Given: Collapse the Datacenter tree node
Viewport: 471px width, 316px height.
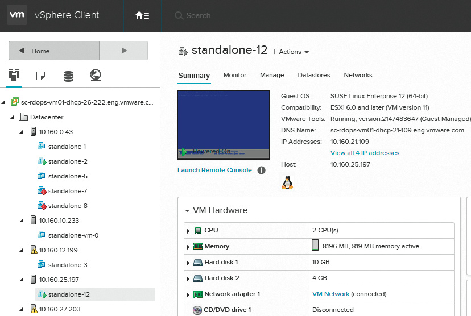Looking at the screenshot, I should pyautogui.click(x=13, y=117).
